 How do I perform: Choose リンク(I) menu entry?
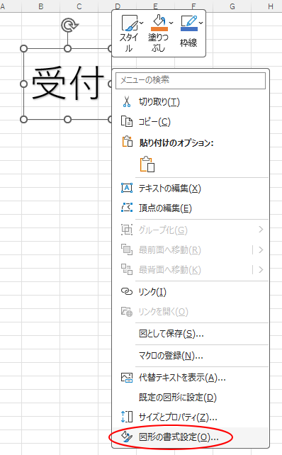tap(152, 291)
